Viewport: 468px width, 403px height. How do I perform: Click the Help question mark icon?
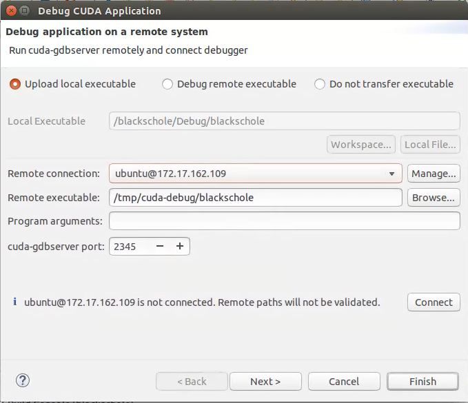(x=23, y=380)
